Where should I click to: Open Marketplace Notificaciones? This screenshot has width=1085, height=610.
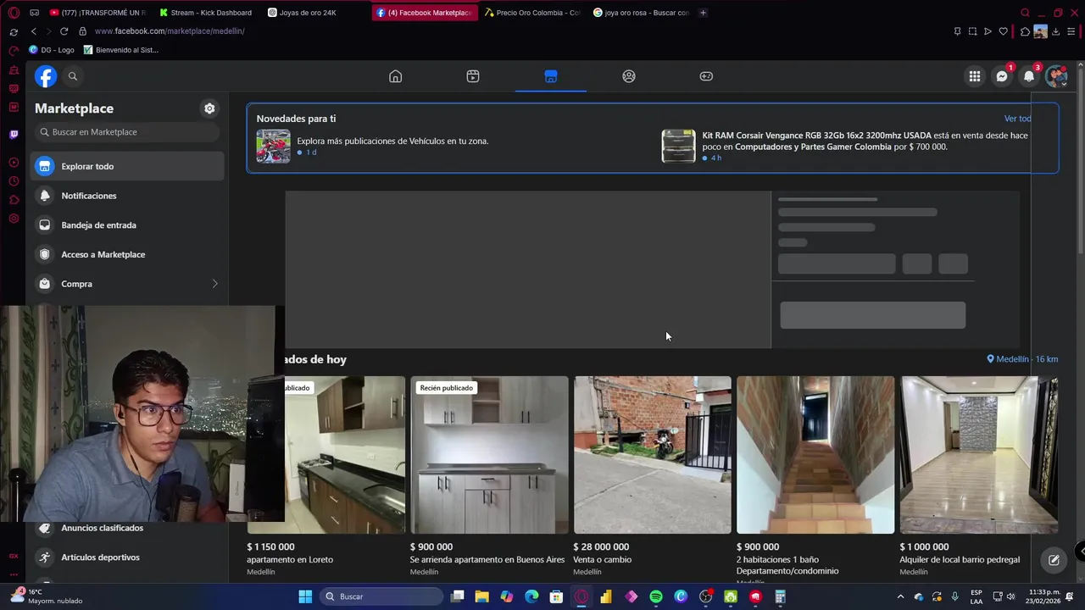[127, 196]
